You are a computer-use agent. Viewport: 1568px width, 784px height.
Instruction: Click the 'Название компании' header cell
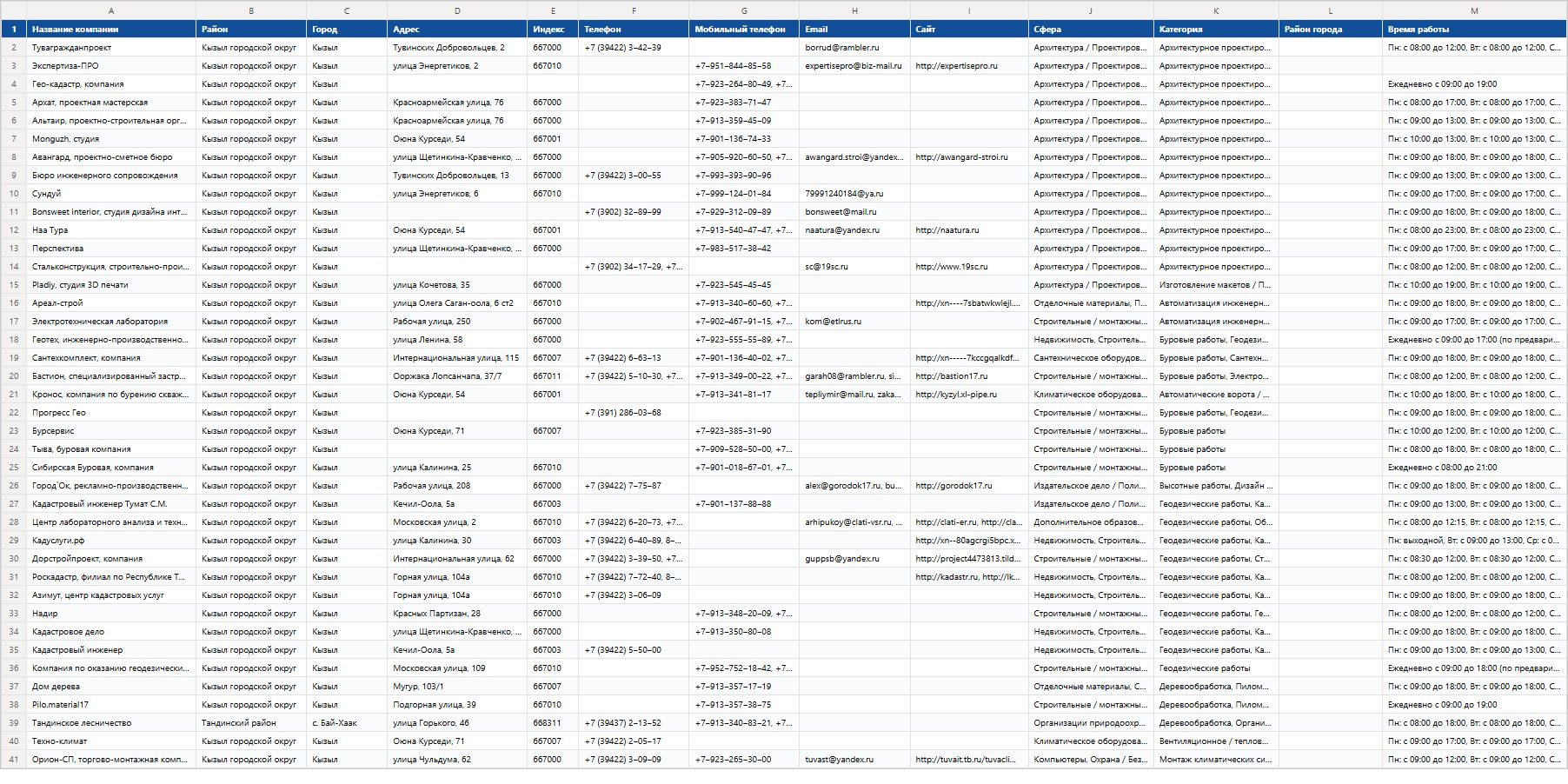(x=111, y=30)
